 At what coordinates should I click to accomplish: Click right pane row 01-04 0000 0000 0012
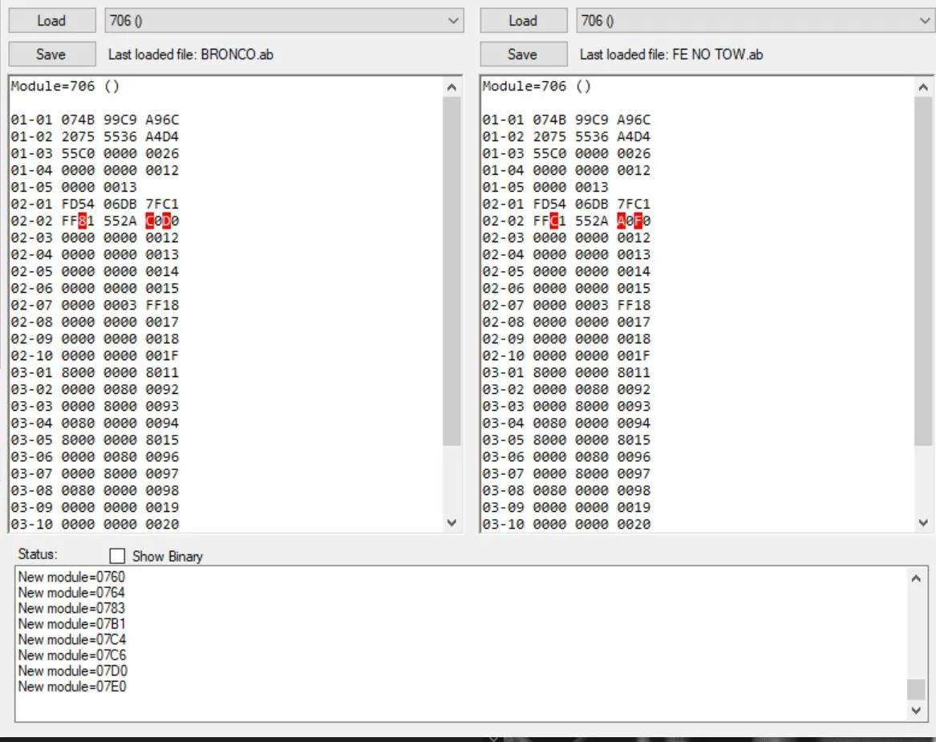coord(566,170)
